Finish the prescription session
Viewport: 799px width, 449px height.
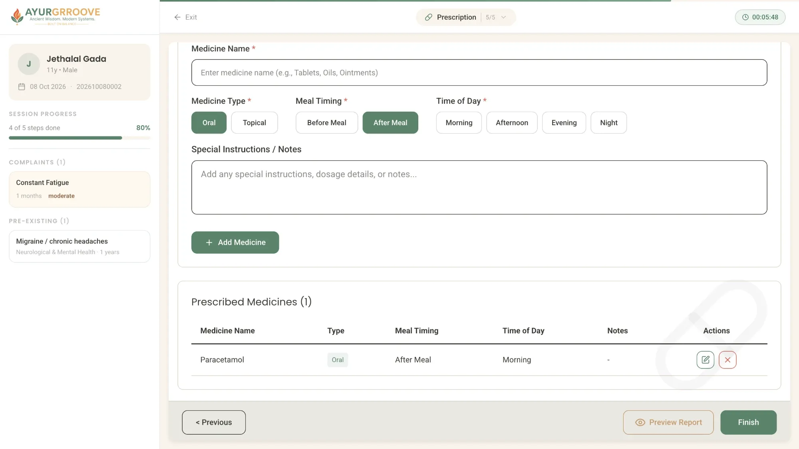(x=748, y=422)
